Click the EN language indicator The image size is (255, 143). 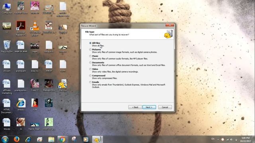click(213, 139)
